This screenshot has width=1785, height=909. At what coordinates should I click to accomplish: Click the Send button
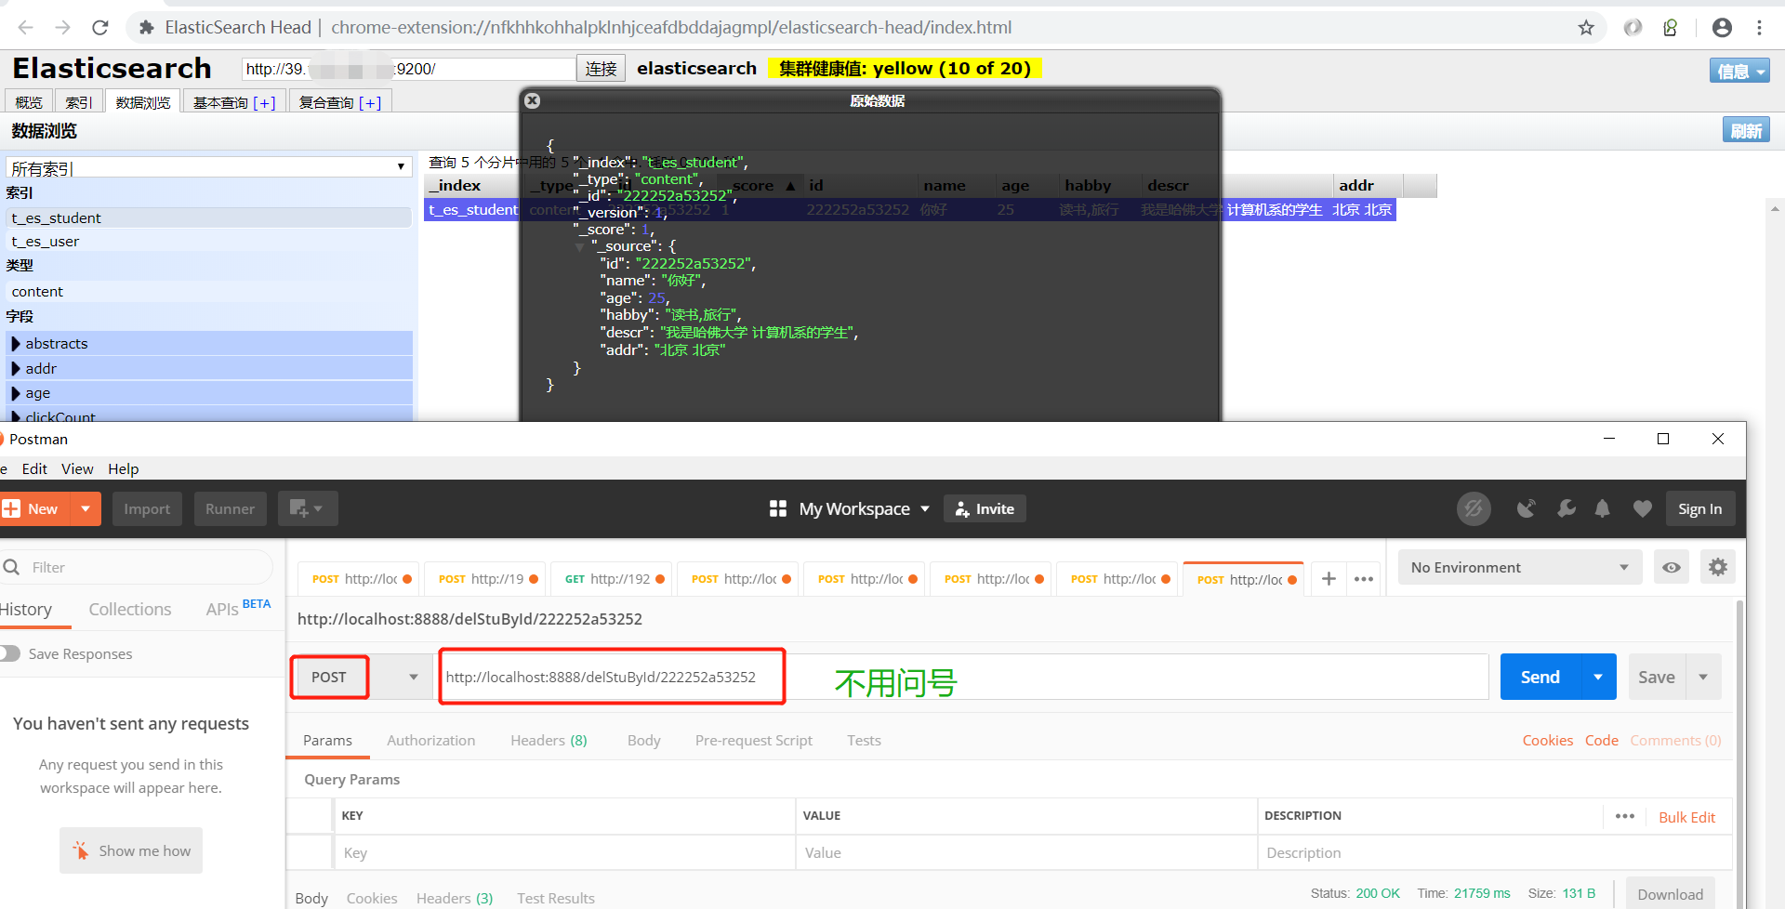[x=1540, y=677]
